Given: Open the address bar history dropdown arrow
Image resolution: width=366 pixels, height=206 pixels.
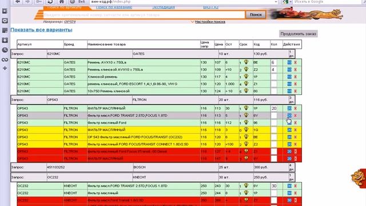Looking at the screenshot, I should [276, 2].
